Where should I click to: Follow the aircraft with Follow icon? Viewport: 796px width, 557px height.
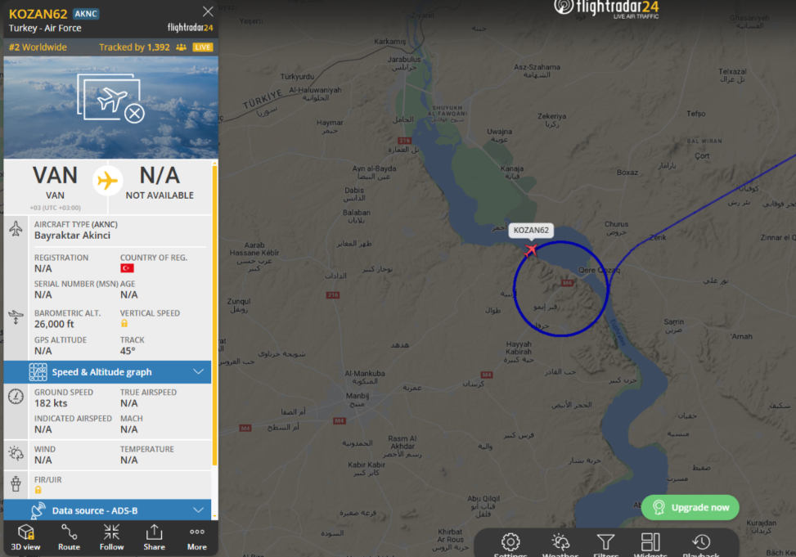(x=111, y=537)
